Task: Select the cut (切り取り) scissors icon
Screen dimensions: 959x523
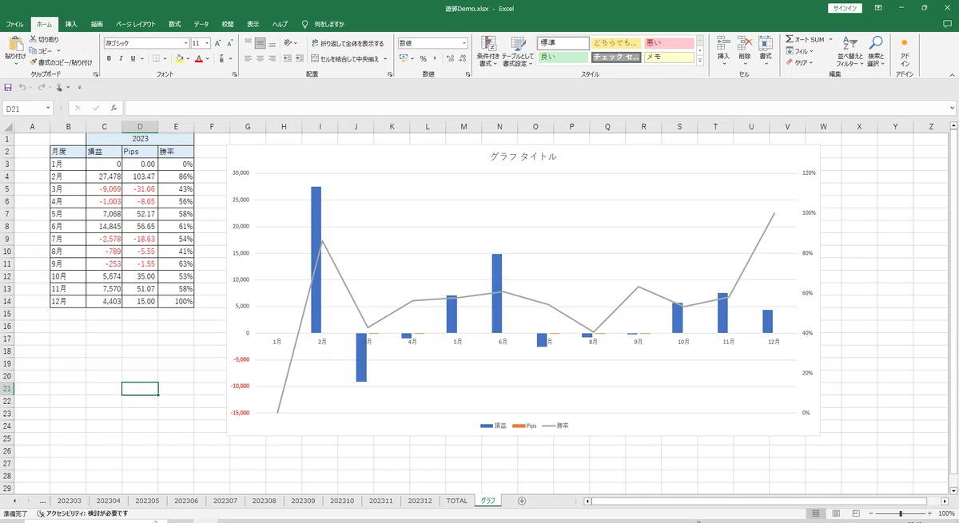Action: coord(33,39)
